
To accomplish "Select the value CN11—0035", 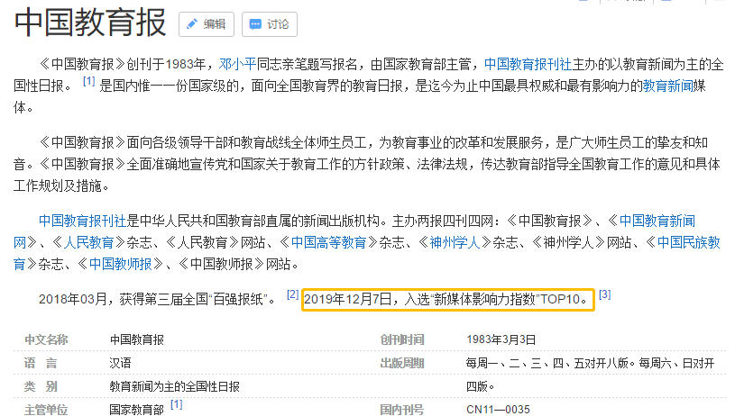I will 498,410.
